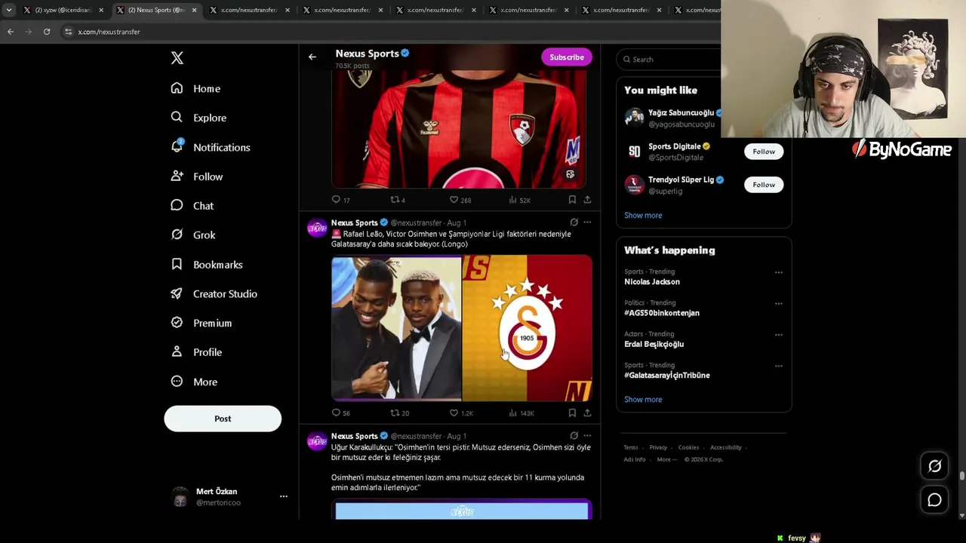Screen dimensions: 966x543
Task: Bookmark the Rafael Leão post
Action: point(572,413)
